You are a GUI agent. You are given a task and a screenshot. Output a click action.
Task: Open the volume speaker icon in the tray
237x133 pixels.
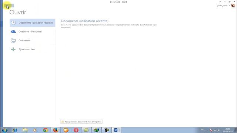pyautogui.click(x=218, y=130)
